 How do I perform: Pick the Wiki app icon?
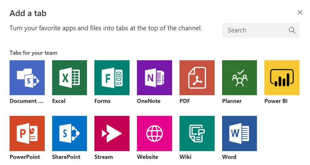197,133
